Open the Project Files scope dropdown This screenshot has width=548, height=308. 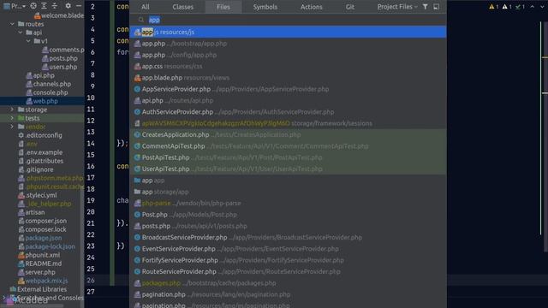397,7
